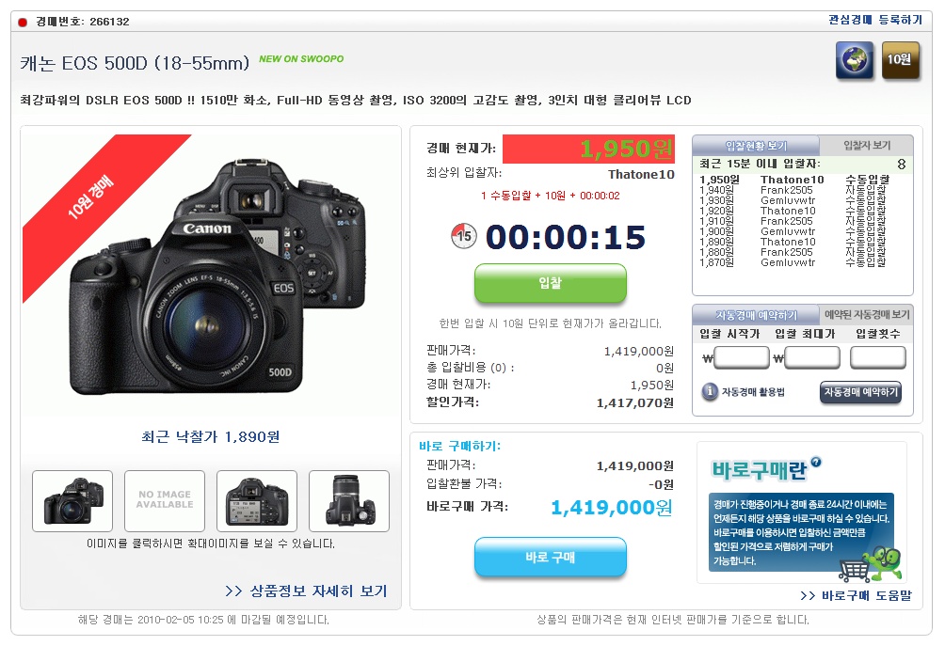Viewport: 945px width, 646px height.
Task: Click top bidder name Thatone10
Action: [641, 175]
